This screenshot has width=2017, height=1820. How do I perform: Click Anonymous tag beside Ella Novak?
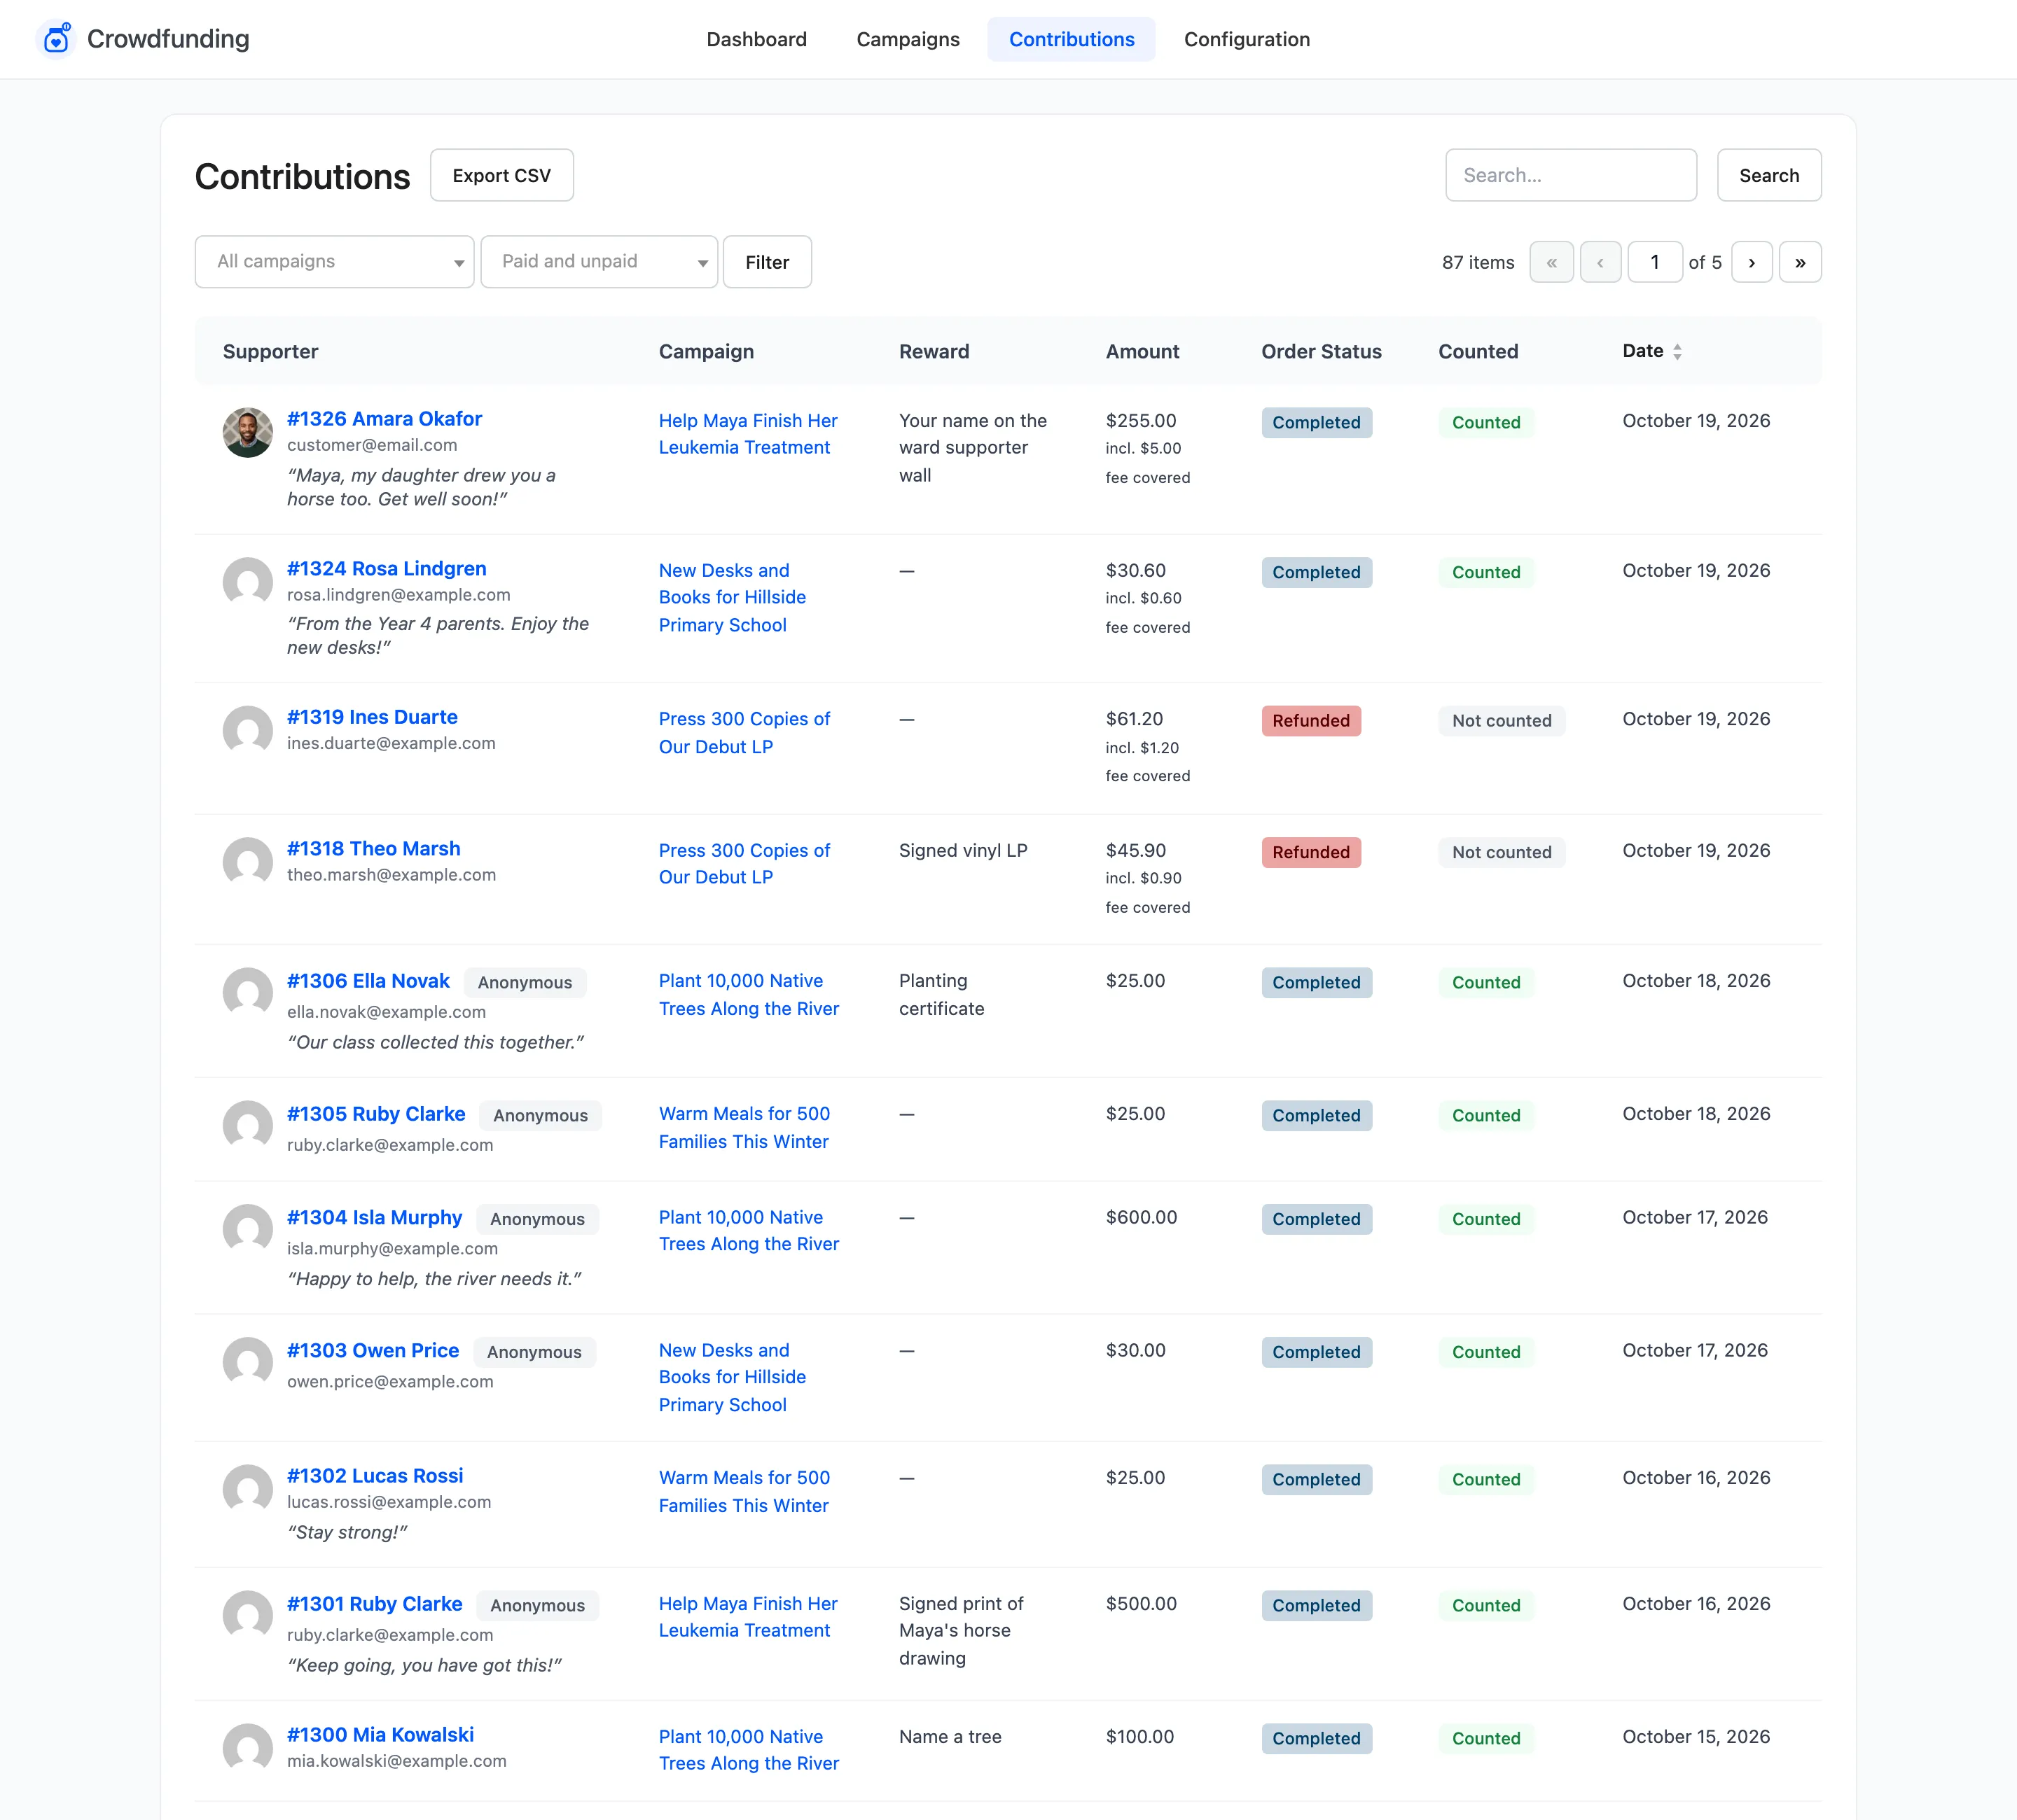(x=525, y=983)
